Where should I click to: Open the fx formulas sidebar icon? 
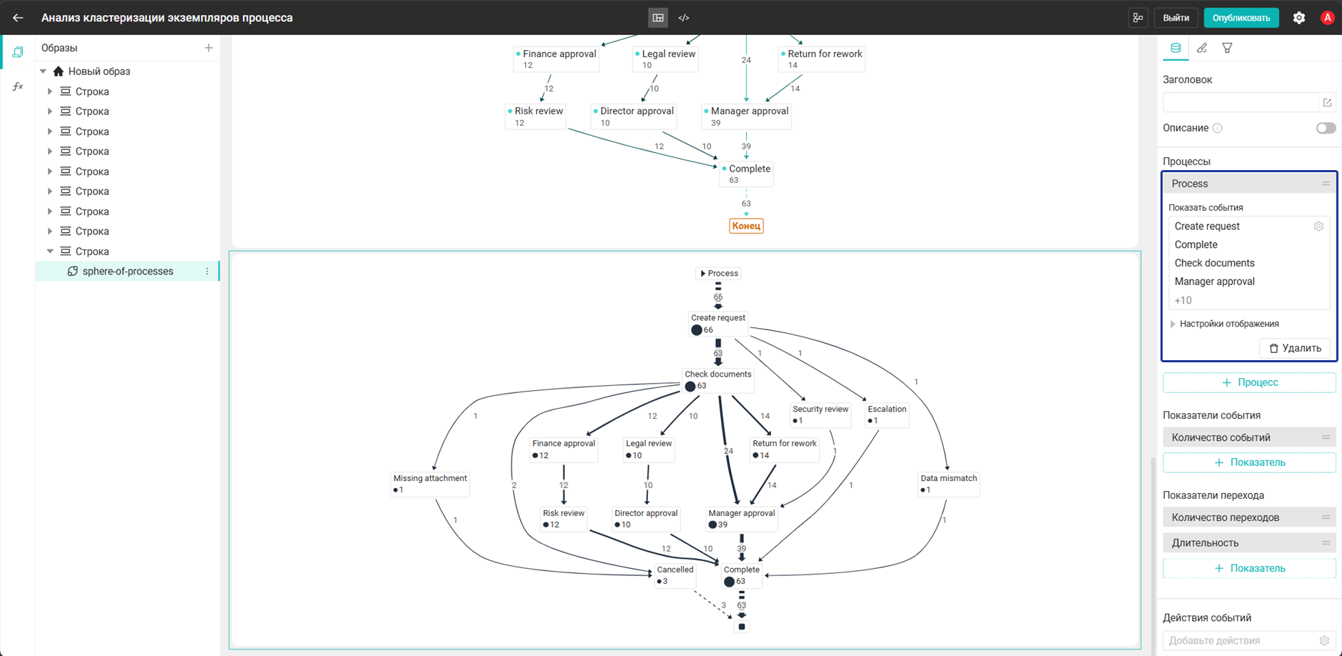pyautogui.click(x=18, y=86)
